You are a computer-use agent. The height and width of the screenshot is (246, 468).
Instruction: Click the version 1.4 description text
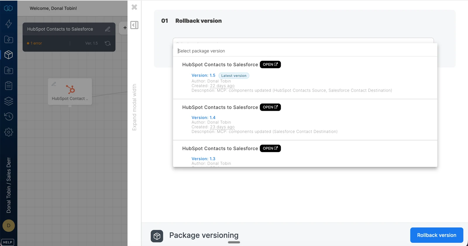(x=264, y=132)
